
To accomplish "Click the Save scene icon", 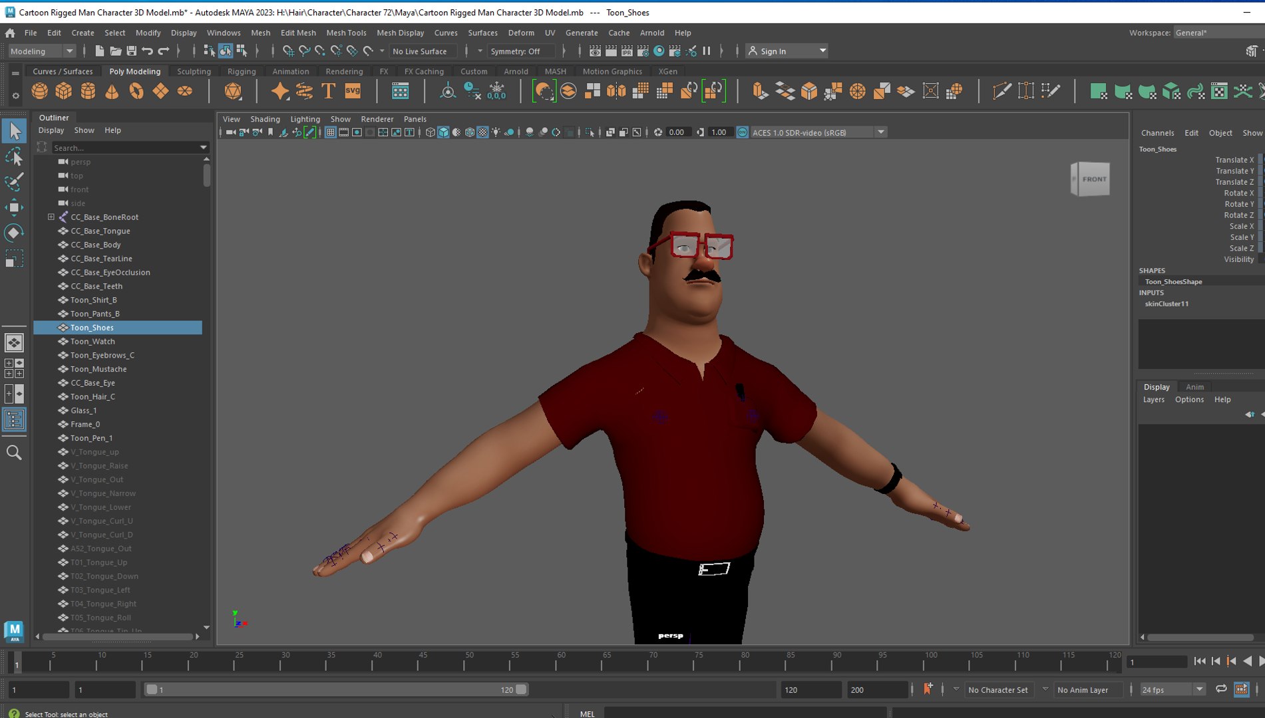I will tap(132, 51).
